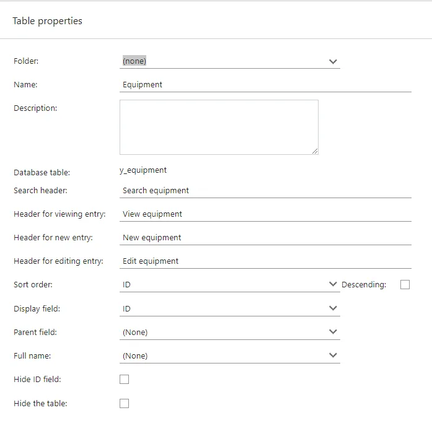Click the Header for viewing entry label
Image resolution: width=432 pixels, height=431 pixels.
click(60, 214)
